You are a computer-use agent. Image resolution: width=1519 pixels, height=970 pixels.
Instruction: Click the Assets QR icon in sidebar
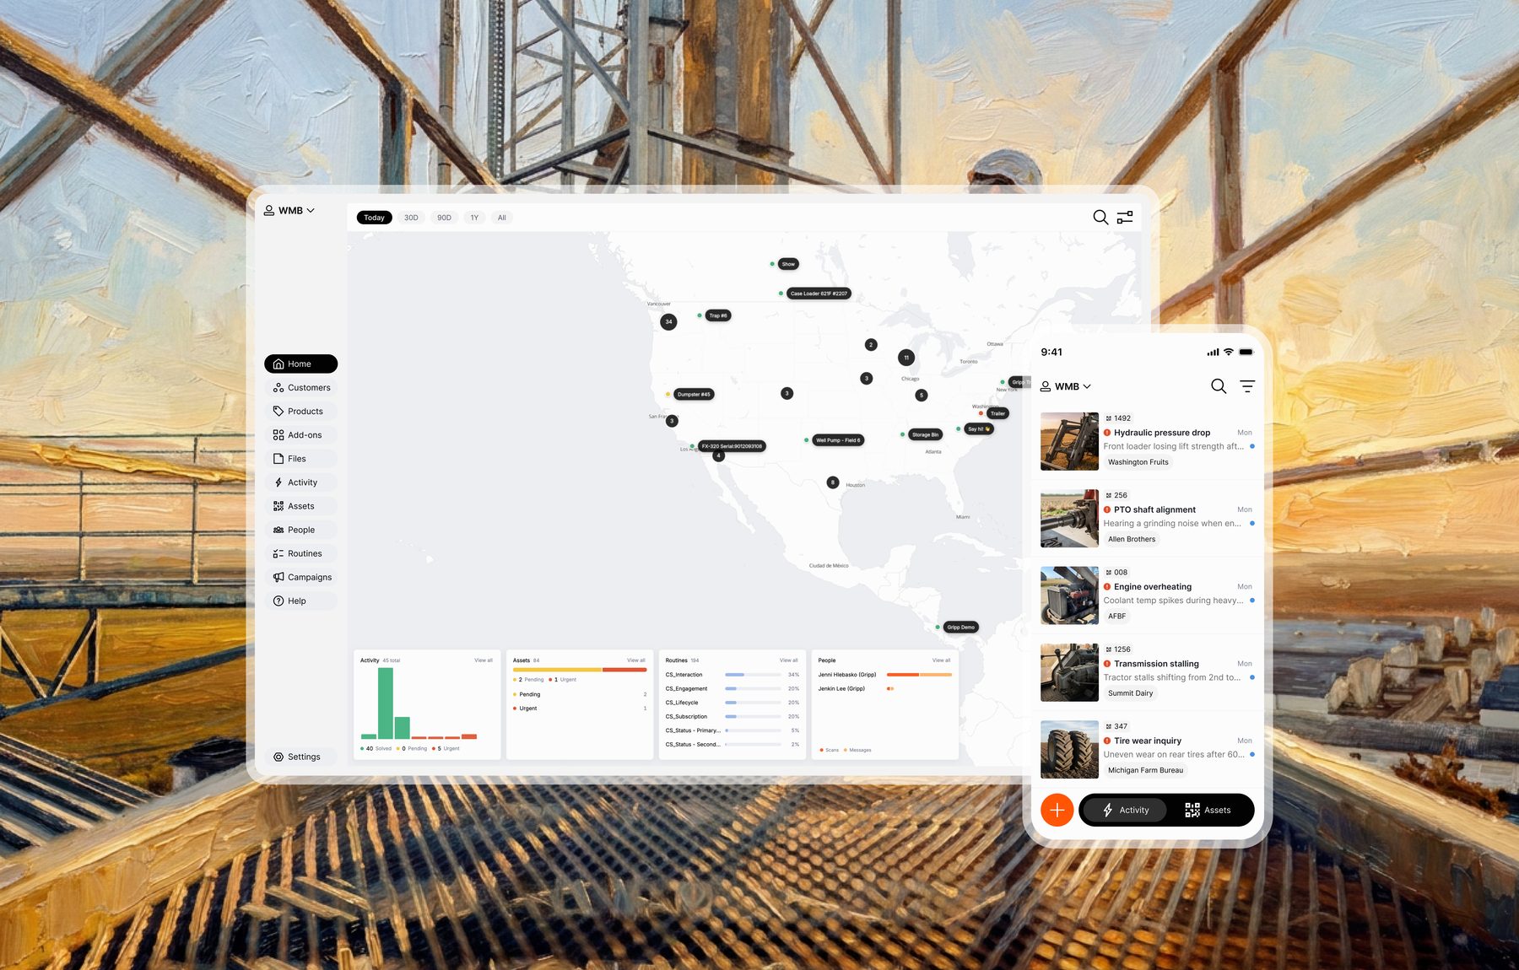[278, 506]
